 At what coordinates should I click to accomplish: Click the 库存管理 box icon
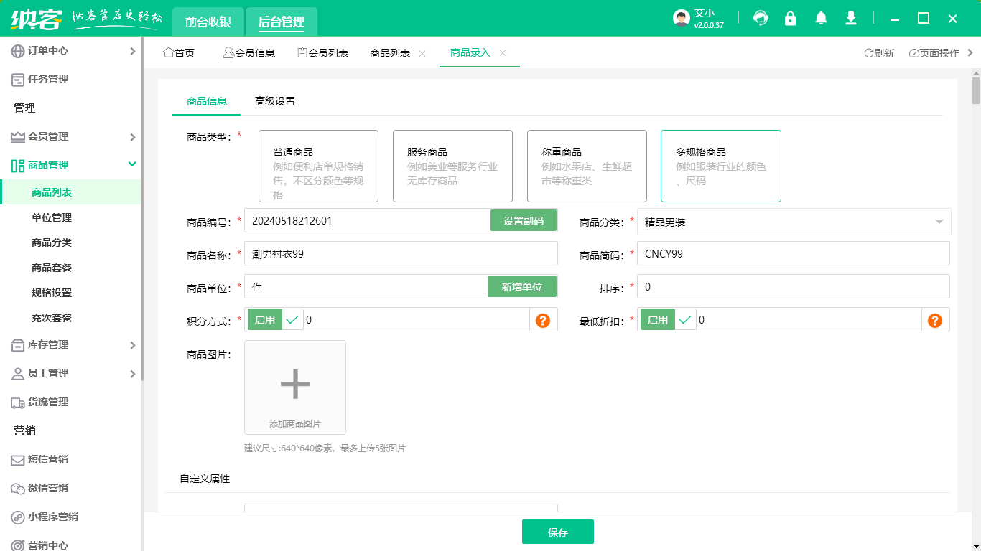coord(18,345)
